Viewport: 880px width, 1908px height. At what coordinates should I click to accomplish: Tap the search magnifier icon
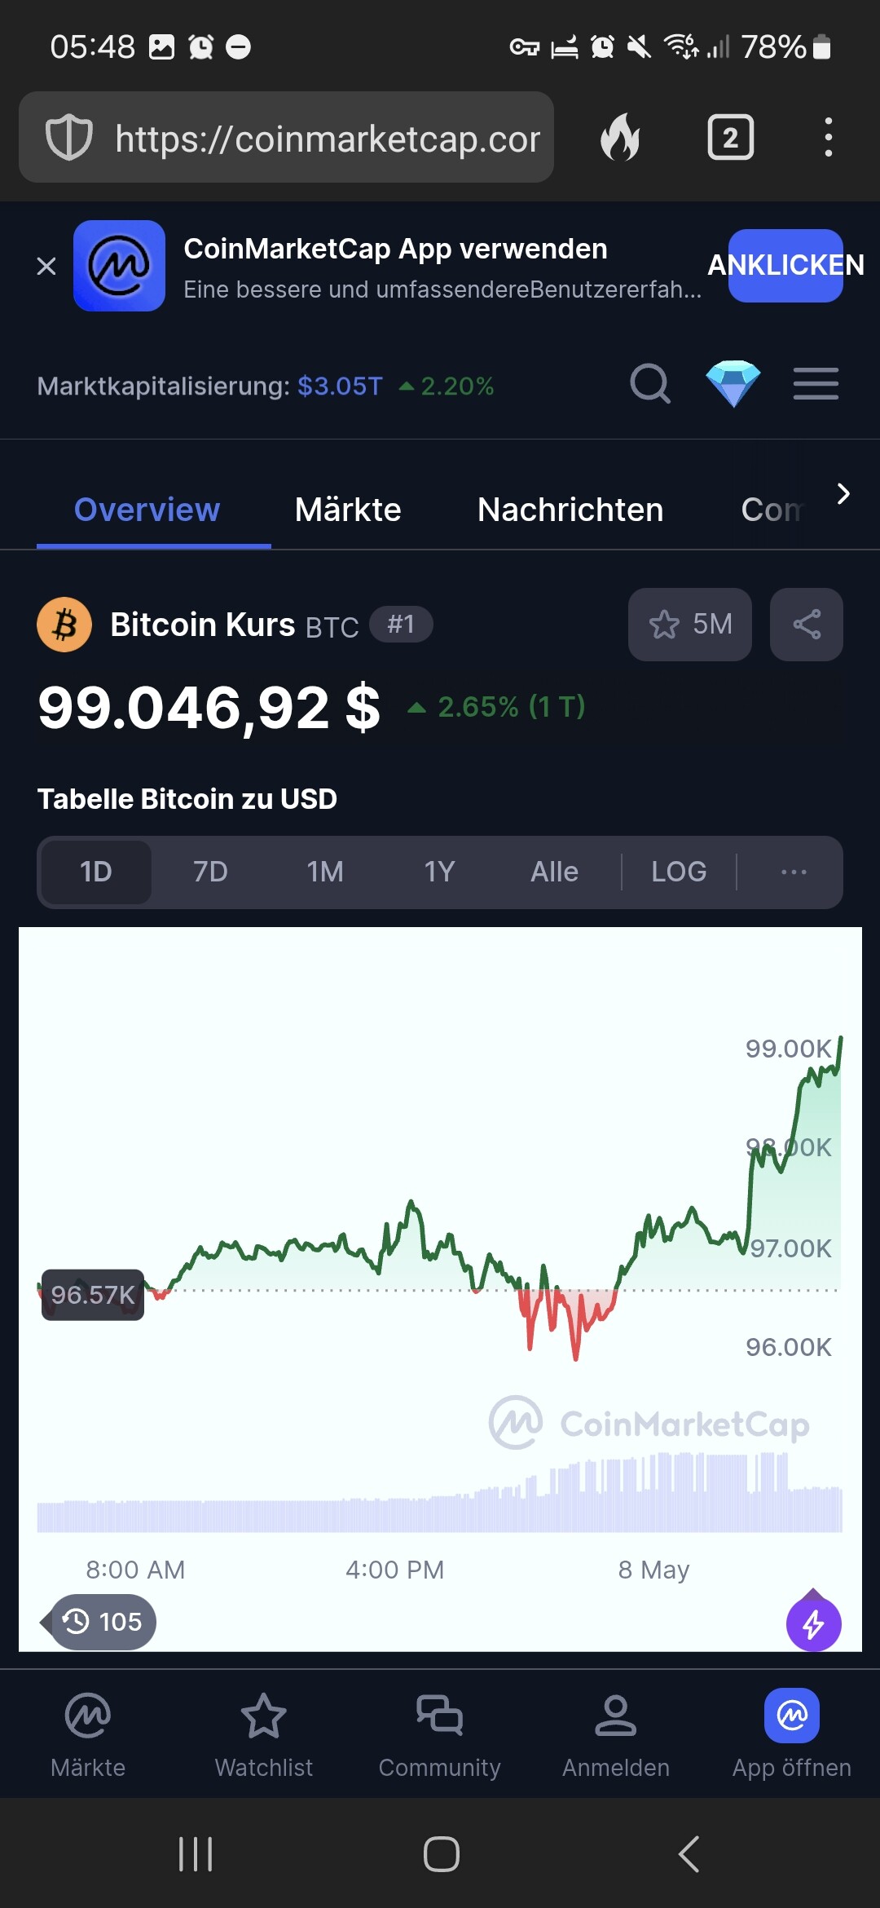coord(650,384)
